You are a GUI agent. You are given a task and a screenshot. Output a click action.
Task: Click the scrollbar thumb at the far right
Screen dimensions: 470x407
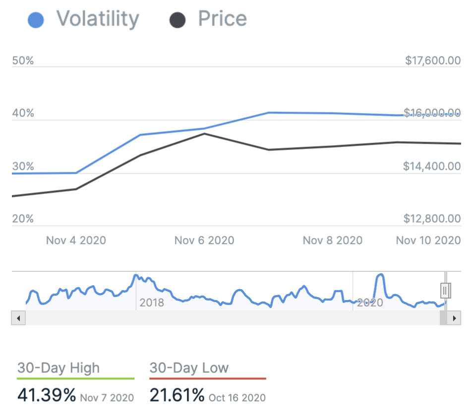pyautogui.click(x=443, y=318)
